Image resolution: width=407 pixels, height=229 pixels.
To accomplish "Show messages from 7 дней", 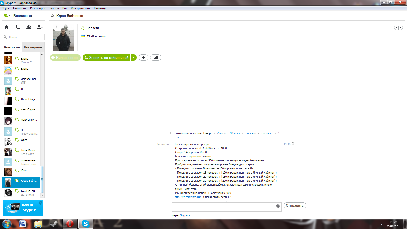I will (x=221, y=133).
